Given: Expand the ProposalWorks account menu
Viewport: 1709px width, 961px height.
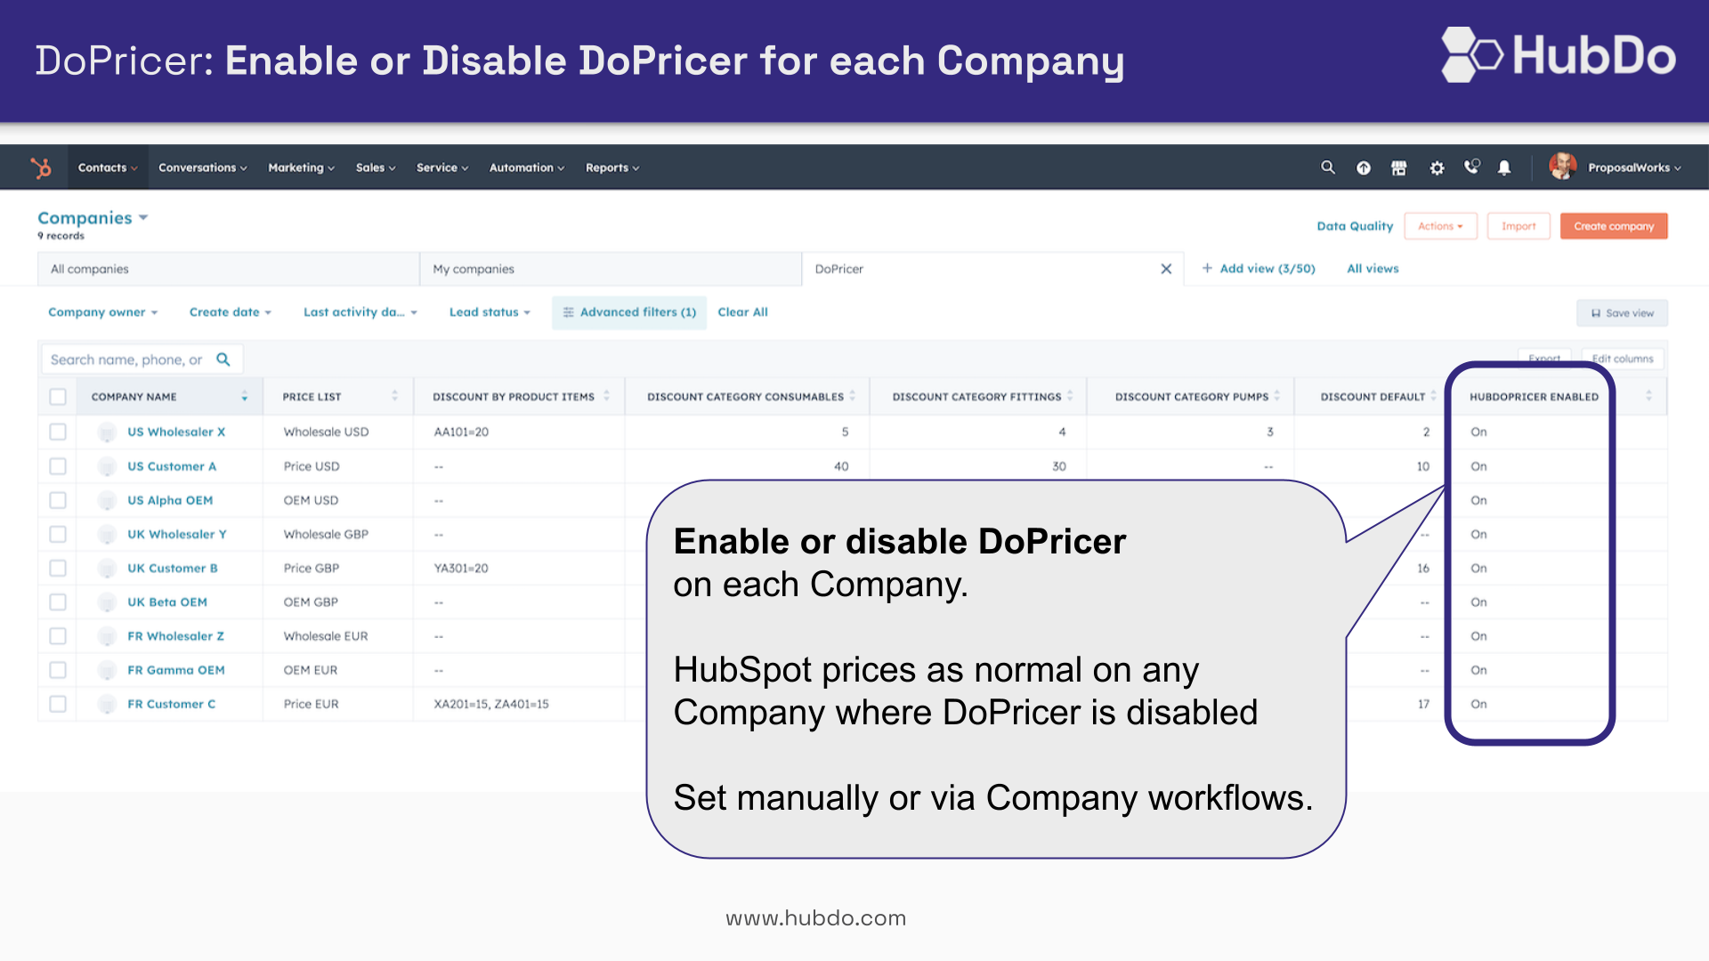Looking at the screenshot, I should [x=1634, y=167].
